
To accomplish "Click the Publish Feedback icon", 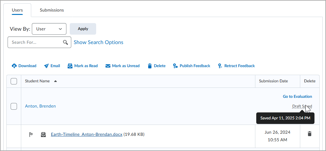I will point(175,66).
